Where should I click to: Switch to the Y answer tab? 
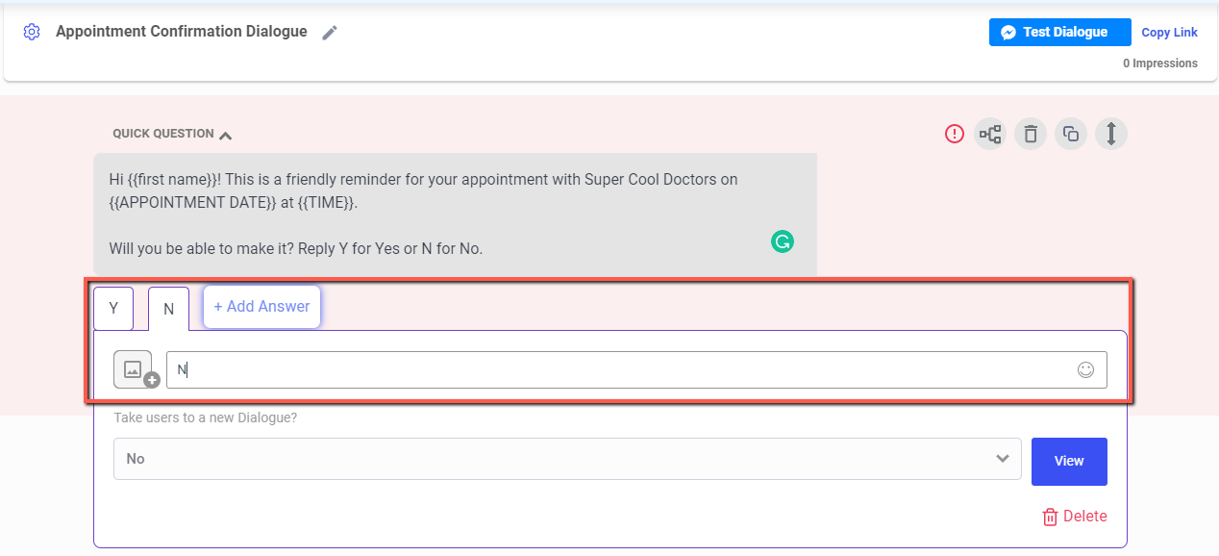point(113,309)
